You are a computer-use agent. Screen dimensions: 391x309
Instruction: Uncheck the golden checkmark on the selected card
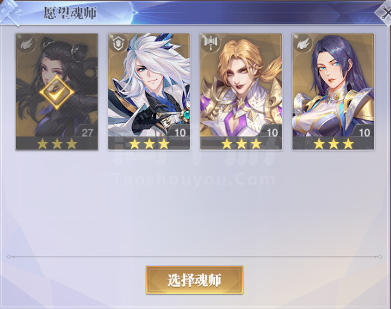[x=57, y=93]
